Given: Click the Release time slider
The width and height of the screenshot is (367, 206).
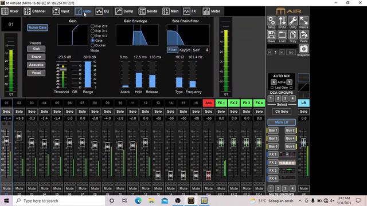Looking at the screenshot, I should point(152,74).
